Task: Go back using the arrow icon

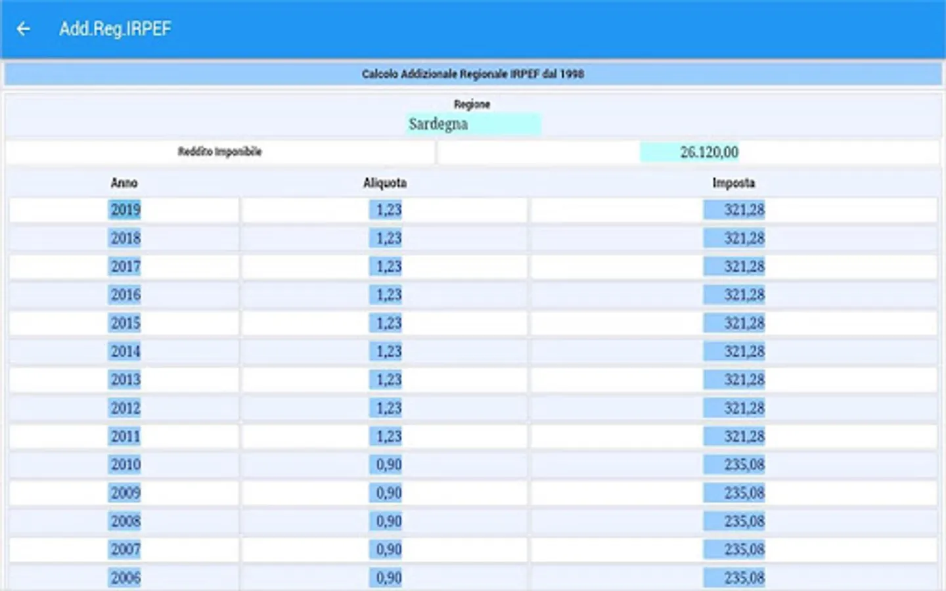Action: [x=24, y=29]
